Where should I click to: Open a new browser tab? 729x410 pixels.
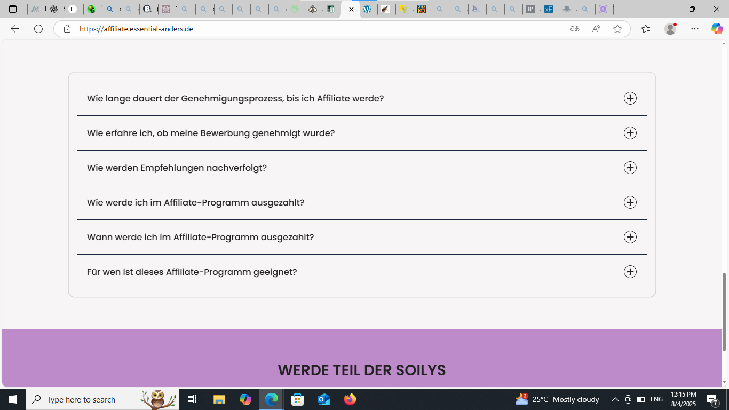tap(625, 9)
